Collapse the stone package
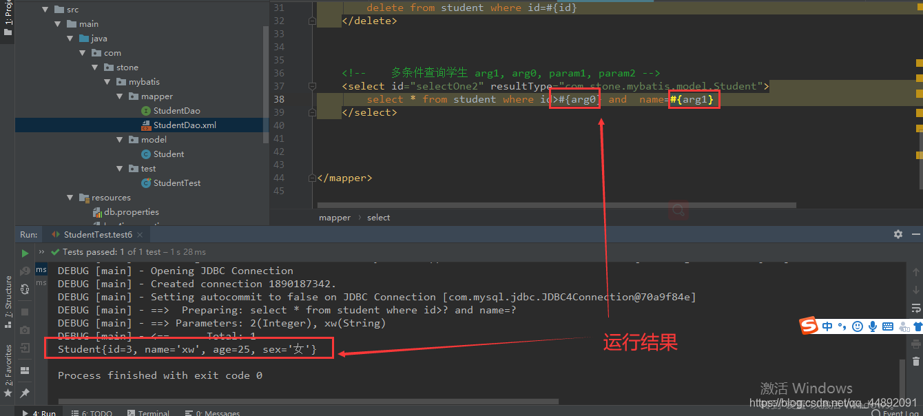923x416 pixels. (95, 67)
